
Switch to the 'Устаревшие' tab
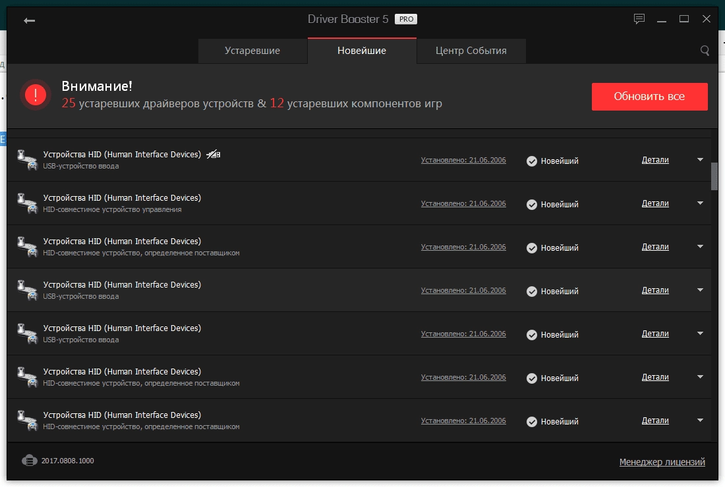point(252,51)
